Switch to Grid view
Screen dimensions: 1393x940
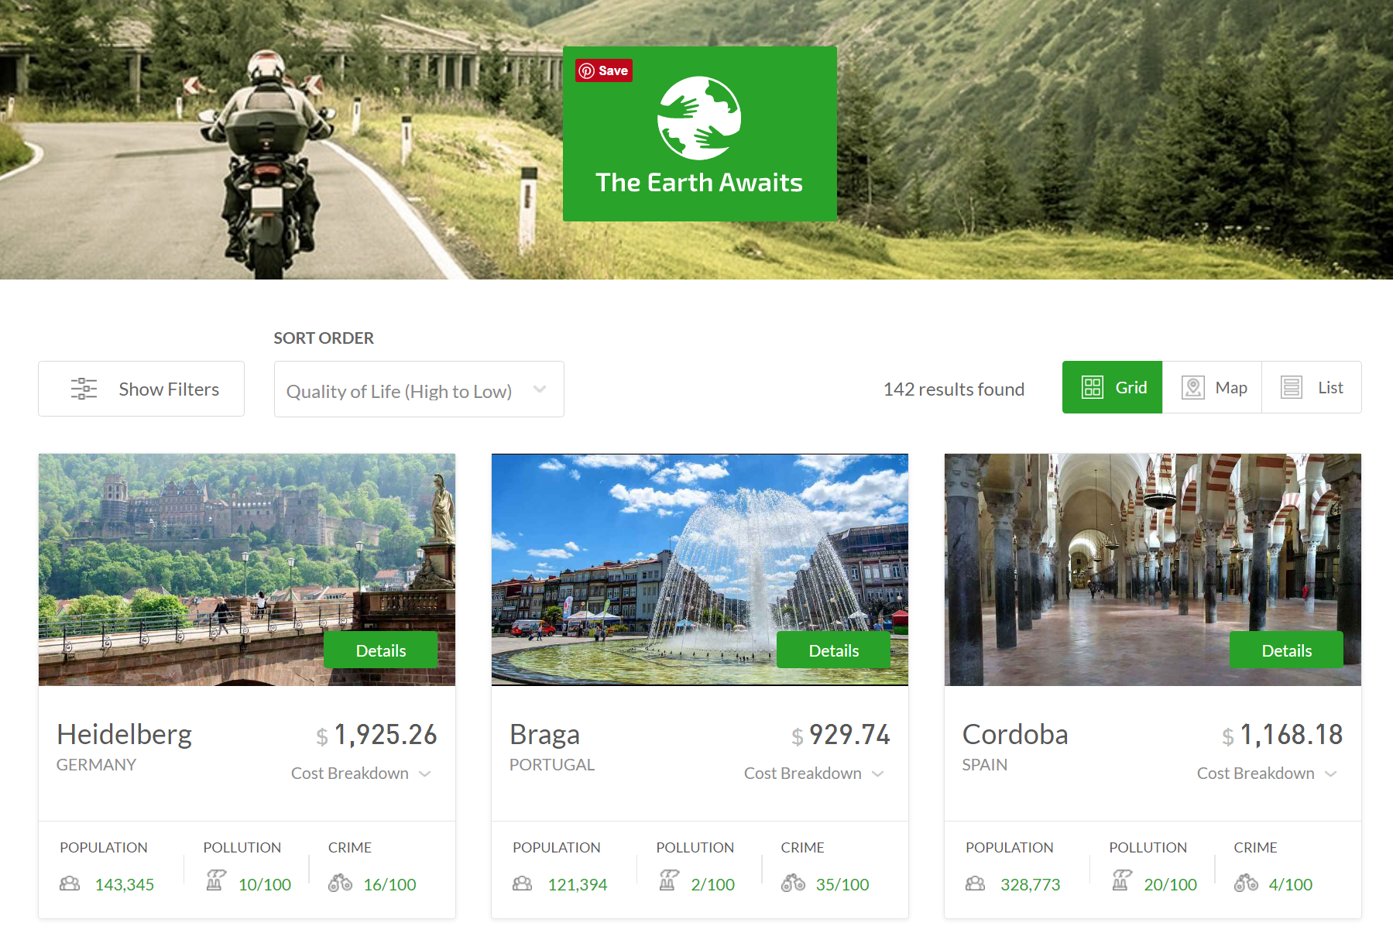(x=1112, y=387)
